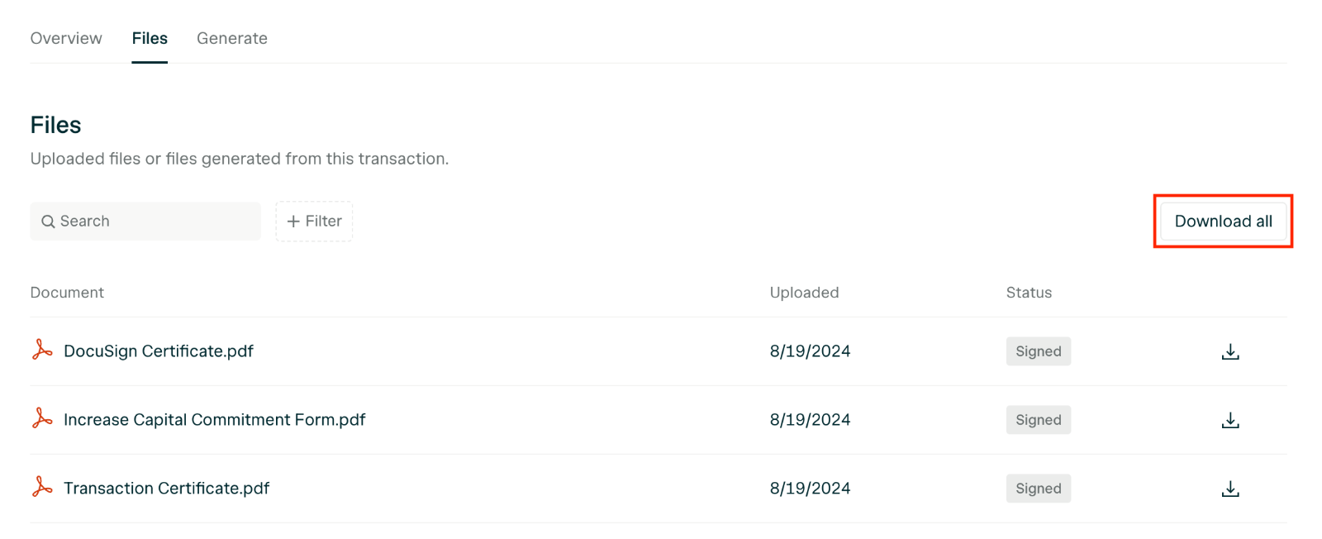The width and height of the screenshot is (1322, 539).
Task: Open DocuSign Certificate.pdf document
Action: [159, 351]
